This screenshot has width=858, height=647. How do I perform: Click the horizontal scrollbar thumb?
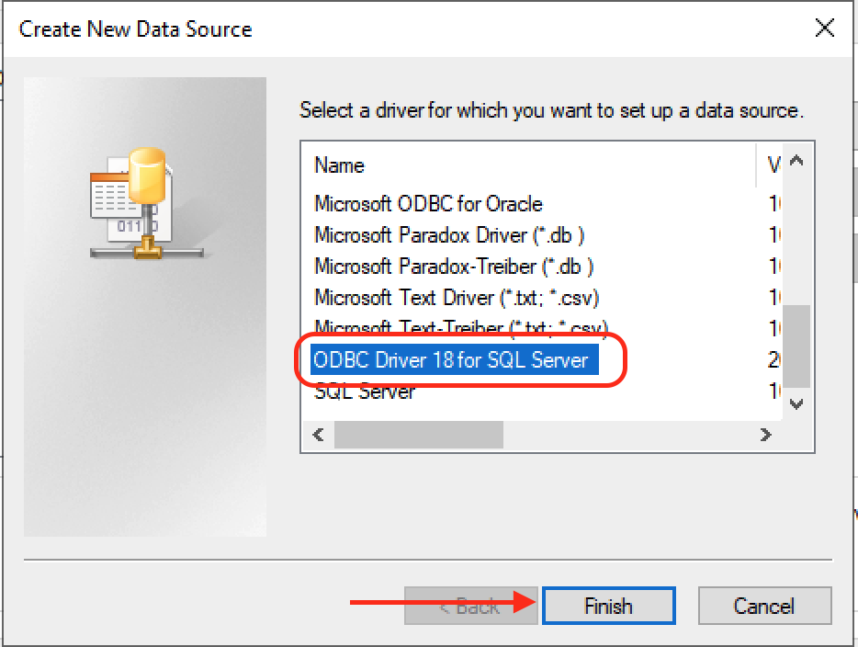418,435
